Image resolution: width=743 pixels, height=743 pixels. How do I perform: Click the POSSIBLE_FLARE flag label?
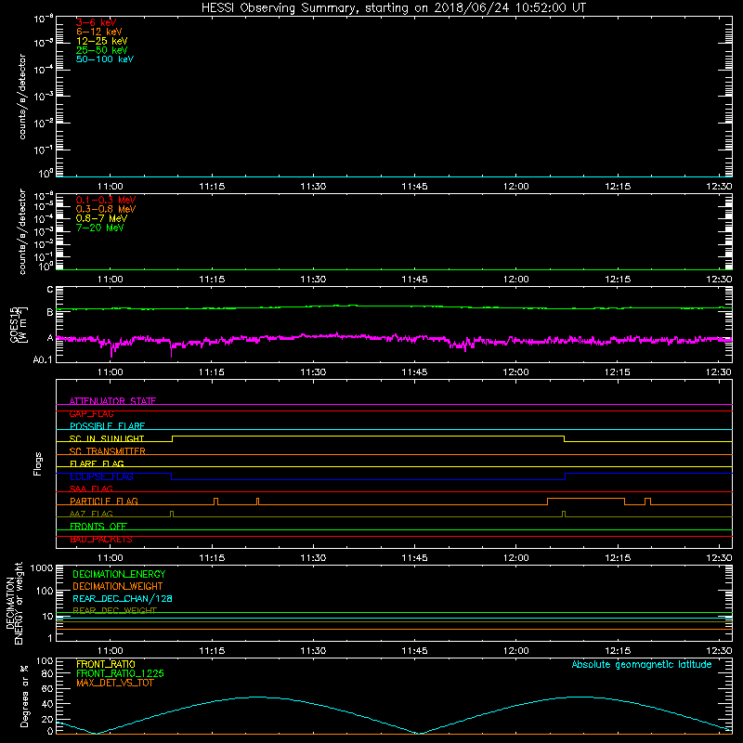(x=107, y=426)
